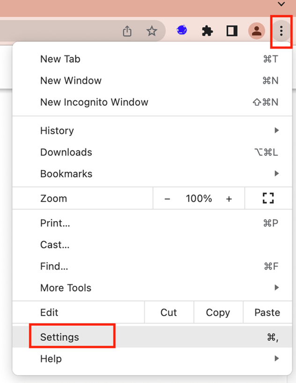Select Downloads from the menu
The image size is (296, 383).
coord(66,152)
